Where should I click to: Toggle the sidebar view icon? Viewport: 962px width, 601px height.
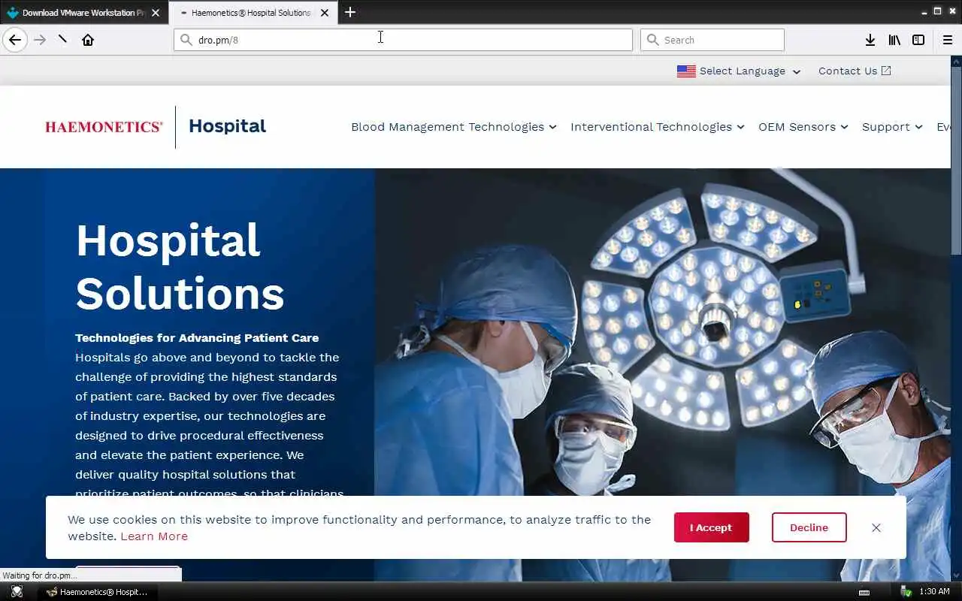(918, 40)
